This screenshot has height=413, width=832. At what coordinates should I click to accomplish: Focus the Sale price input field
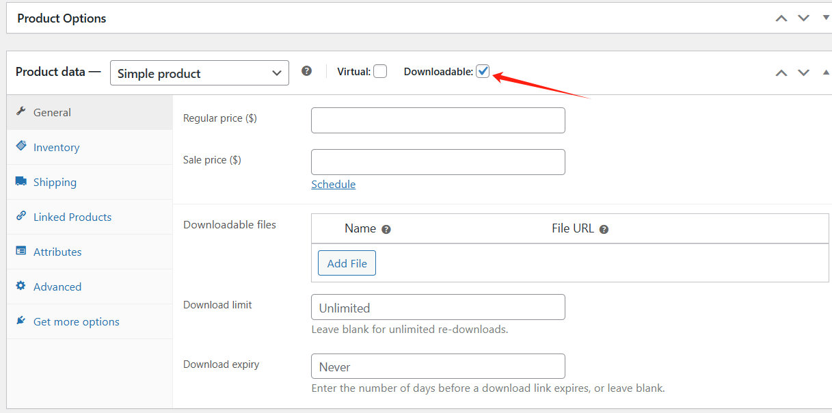click(x=438, y=162)
